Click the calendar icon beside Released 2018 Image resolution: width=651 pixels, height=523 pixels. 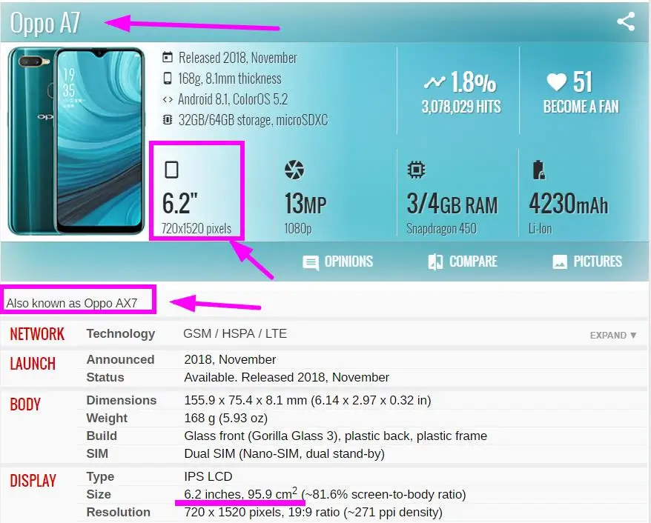click(x=168, y=57)
